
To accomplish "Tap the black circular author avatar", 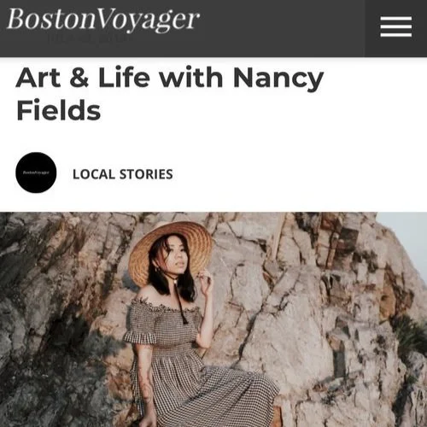I will tap(36, 173).
